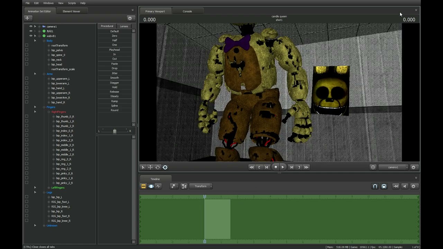Viewport: 443px width, 249px height.
Task: Collapse the wsbv81 tree node
Action: (x=39, y=36)
